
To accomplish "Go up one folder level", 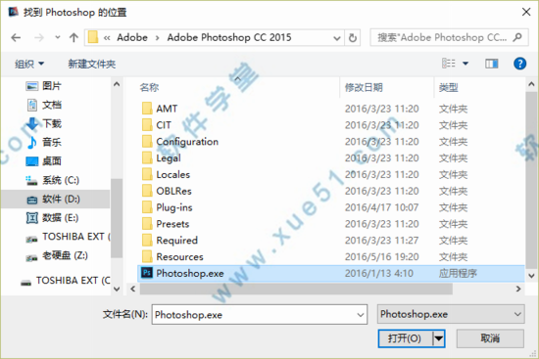I will (x=73, y=38).
